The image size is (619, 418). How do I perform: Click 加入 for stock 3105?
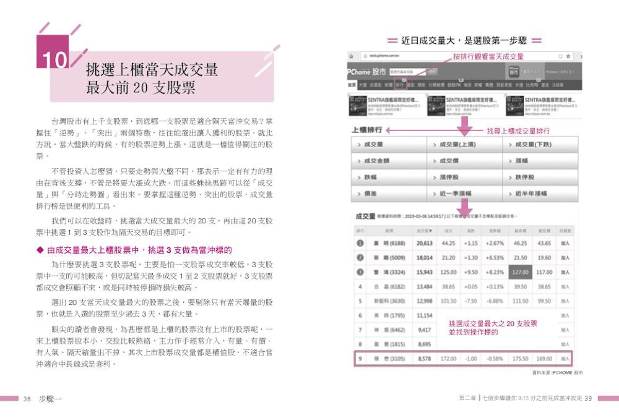pos(565,359)
